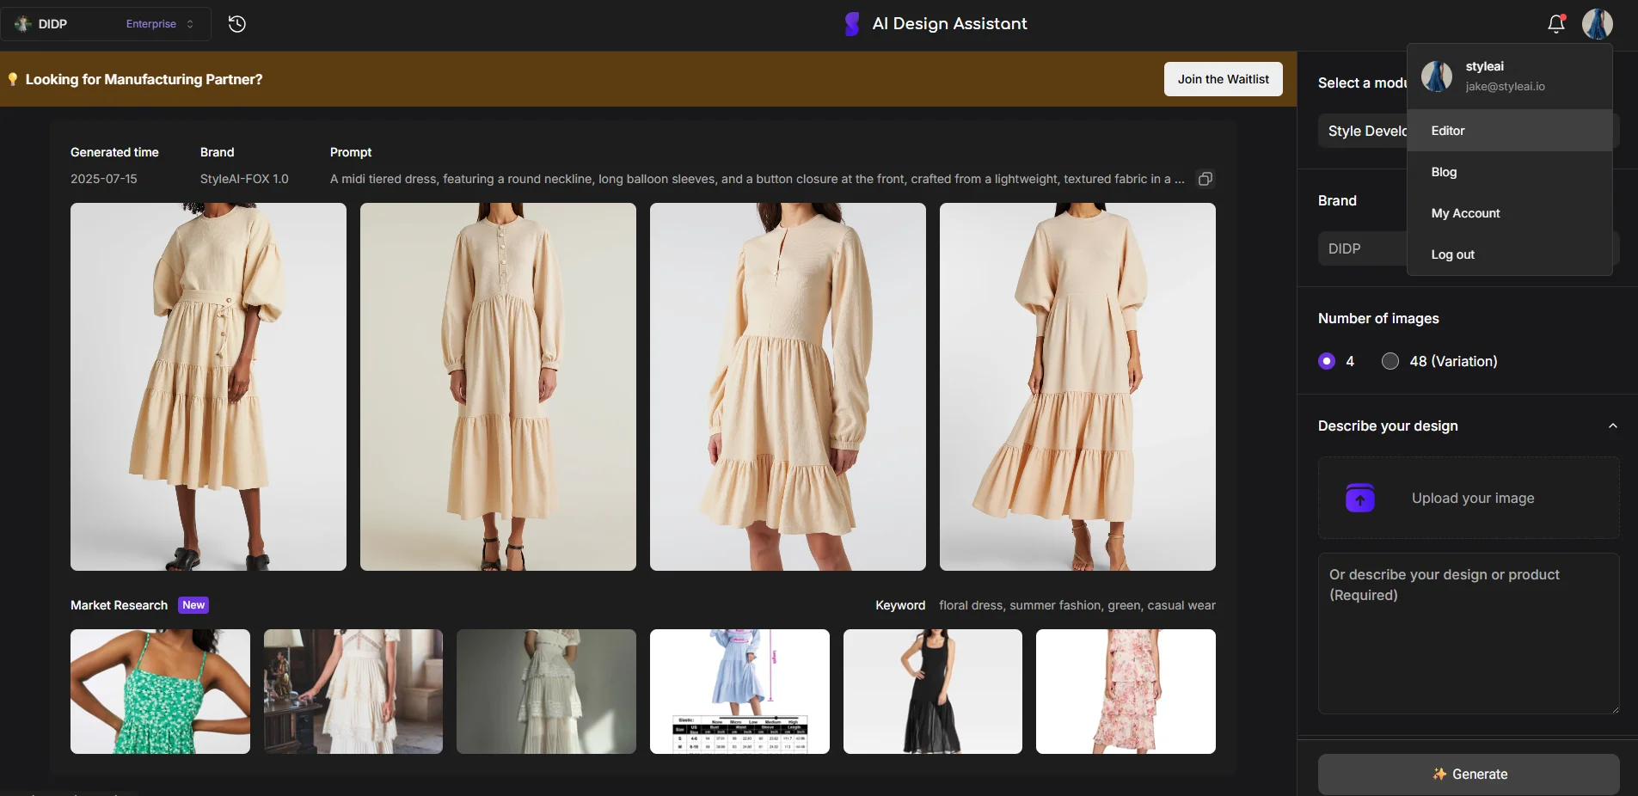The height and width of the screenshot is (796, 1638).
Task: Open My Account from the menu
Action: (1465, 213)
